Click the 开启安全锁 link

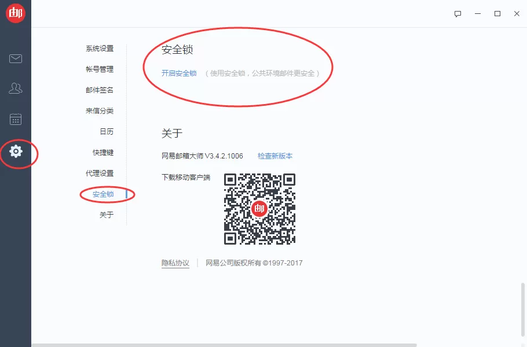(x=179, y=73)
